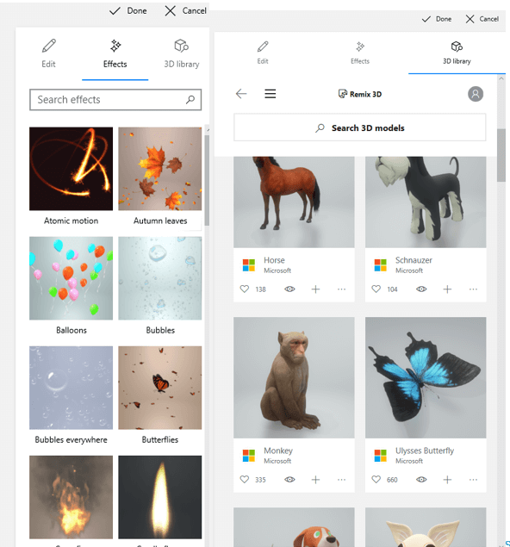Screen dimensions: 510x547
Task: Click Microsoft logo on the Horse card
Action: [x=249, y=265]
